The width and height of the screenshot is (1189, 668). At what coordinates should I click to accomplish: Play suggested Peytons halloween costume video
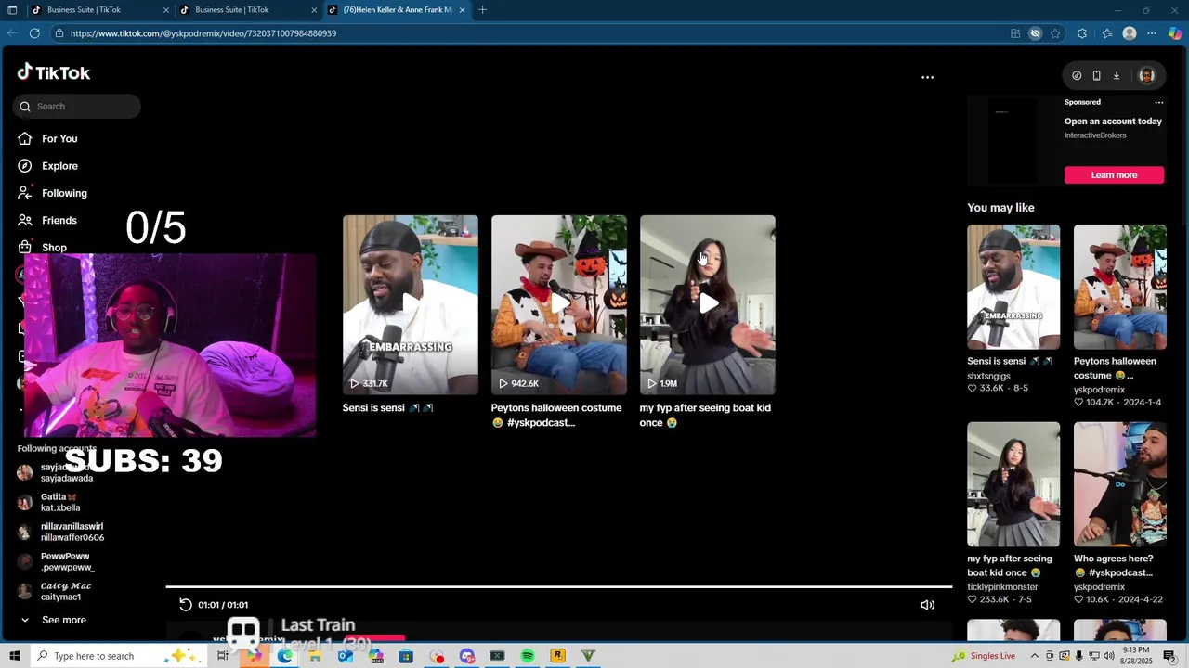tap(559, 305)
